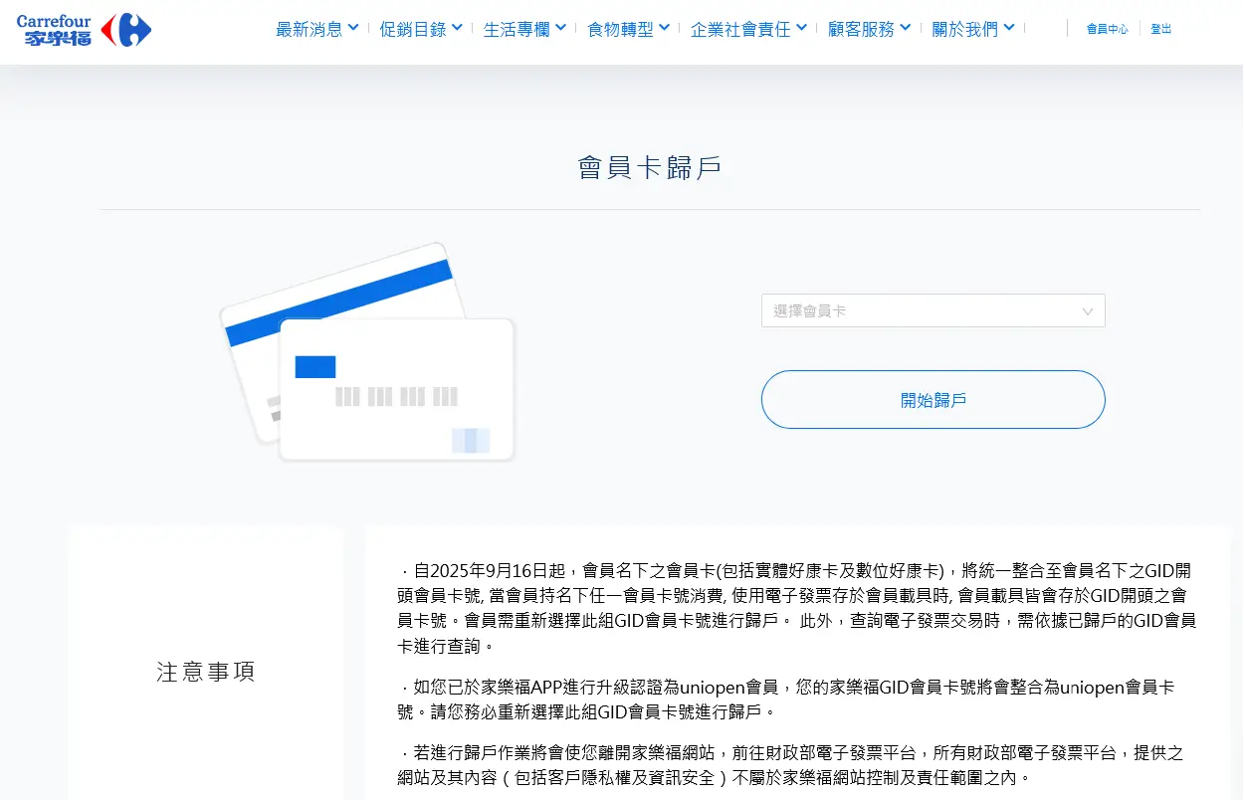
Task: Open the 選擇會員卡 dropdown
Action: click(x=933, y=311)
